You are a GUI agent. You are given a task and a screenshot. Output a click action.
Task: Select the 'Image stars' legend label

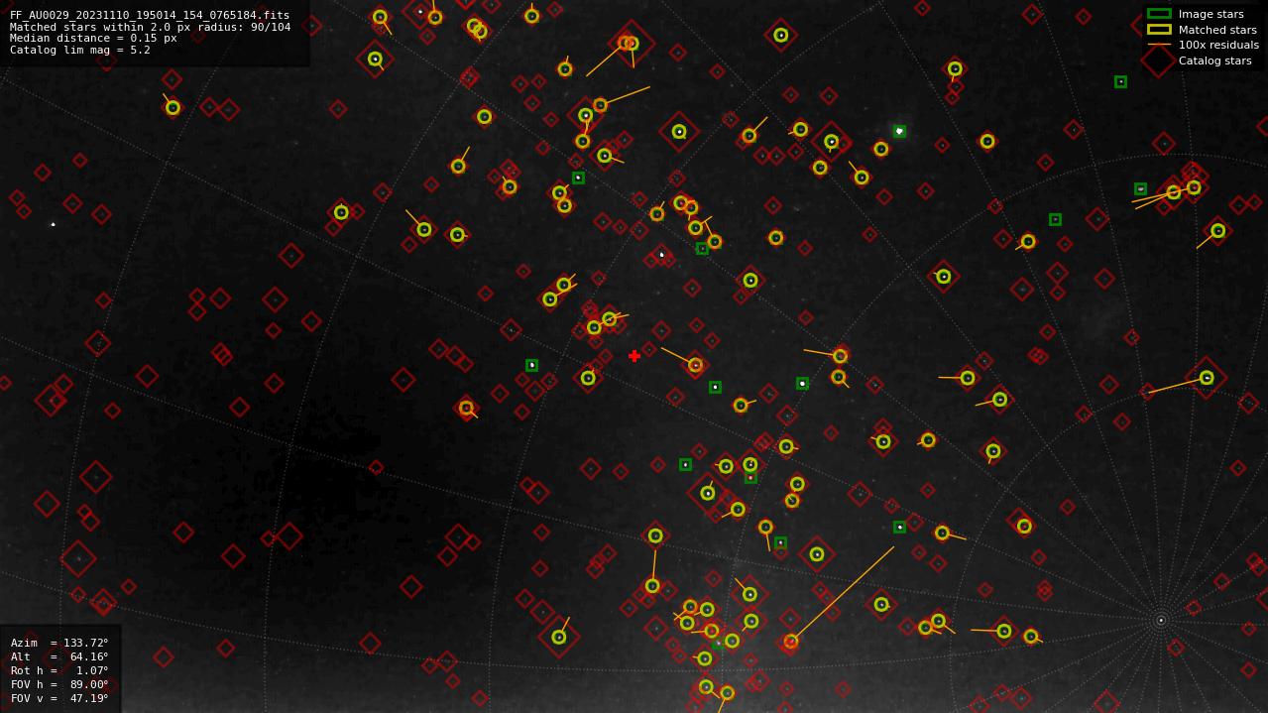1210,14
